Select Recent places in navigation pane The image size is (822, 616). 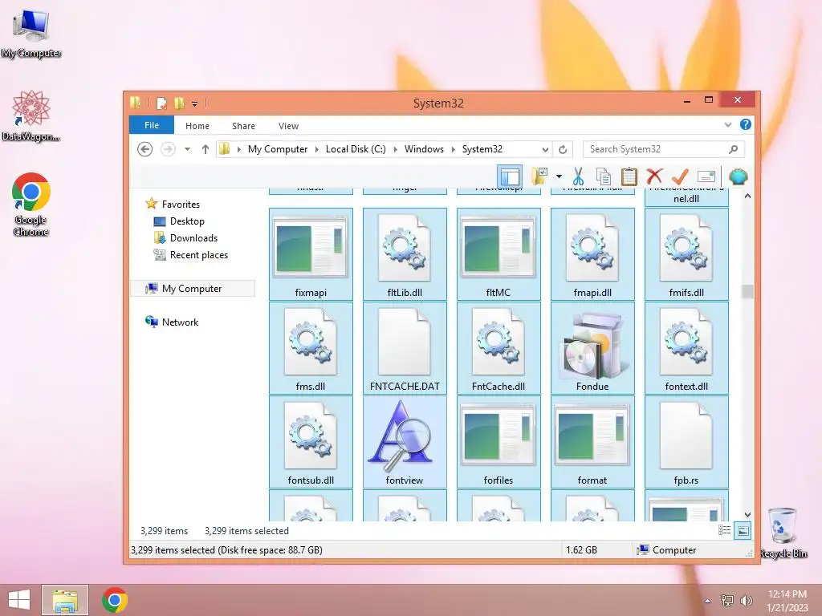click(199, 255)
